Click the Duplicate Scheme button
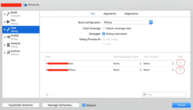The width and height of the screenshot is (193, 110). 21,105
